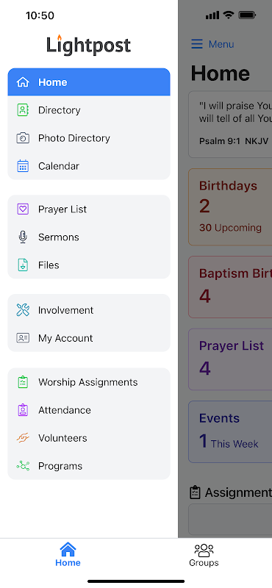Tap the Psalm 9:1 verse card
This screenshot has width=272, height=588.
pos(230,124)
